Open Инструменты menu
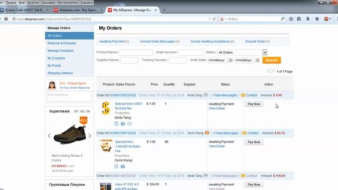Viewport: 338px width, 190px height. coord(68,3)
